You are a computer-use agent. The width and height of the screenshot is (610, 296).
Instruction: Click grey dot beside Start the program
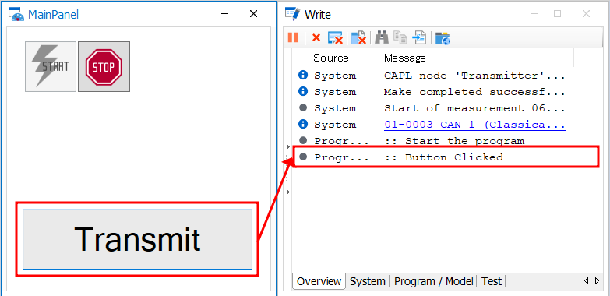click(303, 140)
